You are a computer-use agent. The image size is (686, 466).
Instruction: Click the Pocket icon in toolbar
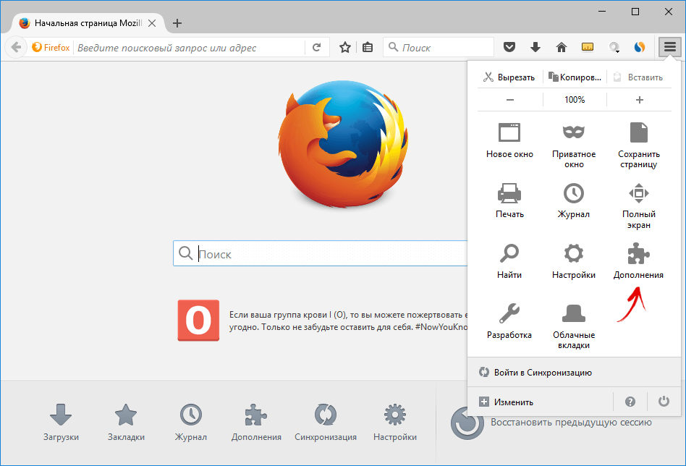(509, 47)
